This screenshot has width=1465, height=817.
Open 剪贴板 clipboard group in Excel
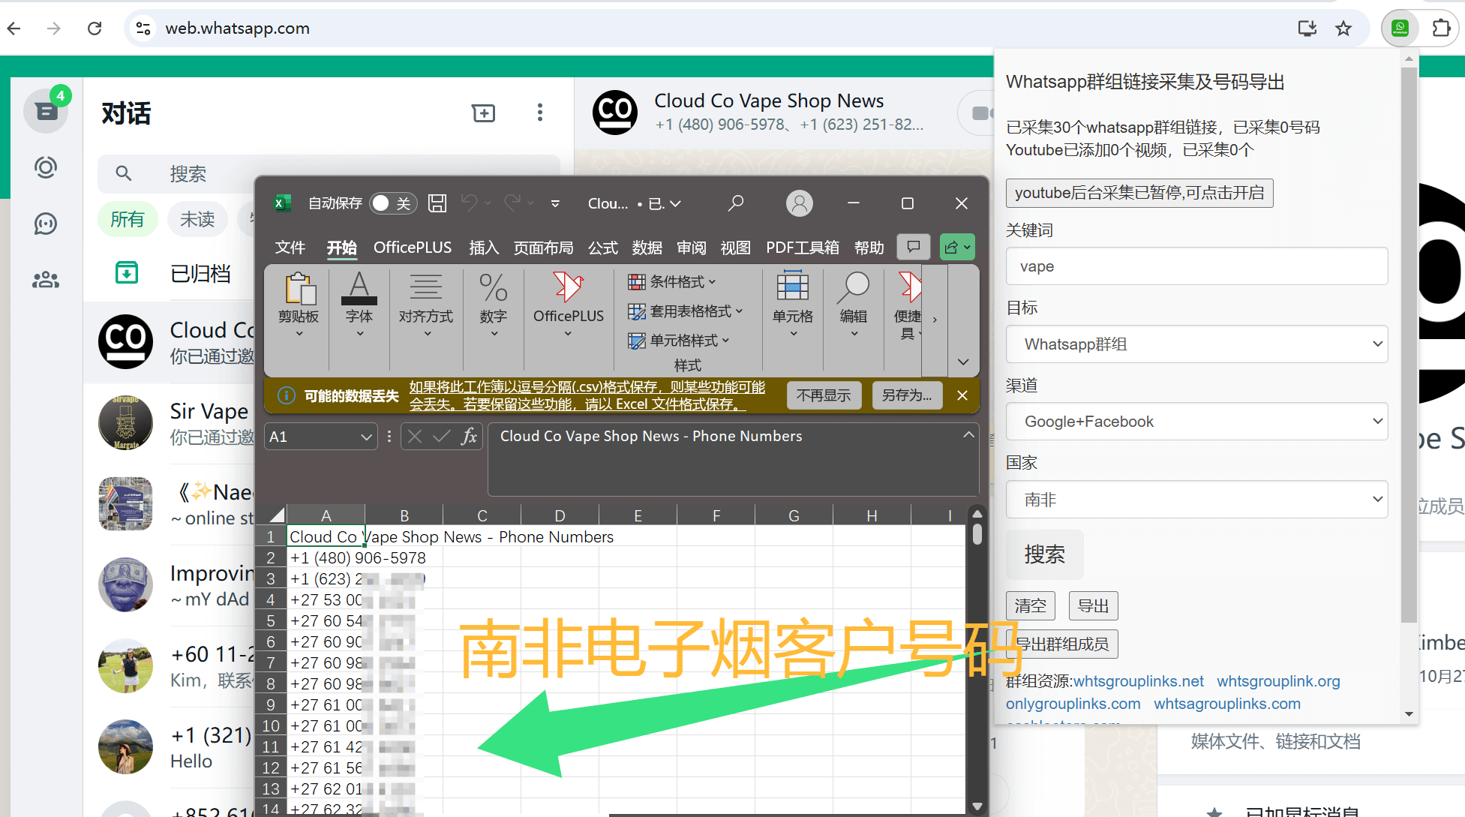click(x=299, y=306)
